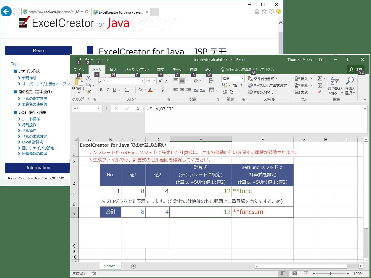Decrease decimal places icon
The width and height of the screenshot is (371, 278).
(232, 92)
